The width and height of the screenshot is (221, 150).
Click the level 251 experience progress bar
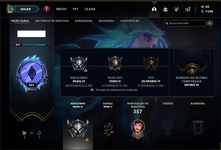point(32,45)
